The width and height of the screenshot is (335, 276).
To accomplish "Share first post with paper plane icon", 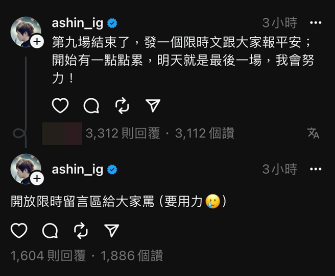I will (153, 105).
